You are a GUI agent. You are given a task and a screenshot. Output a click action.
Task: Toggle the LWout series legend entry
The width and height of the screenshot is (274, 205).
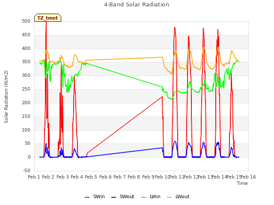tap(178, 196)
